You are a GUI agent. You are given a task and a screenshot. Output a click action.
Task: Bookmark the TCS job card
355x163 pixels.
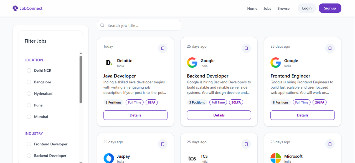coord(246,144)
